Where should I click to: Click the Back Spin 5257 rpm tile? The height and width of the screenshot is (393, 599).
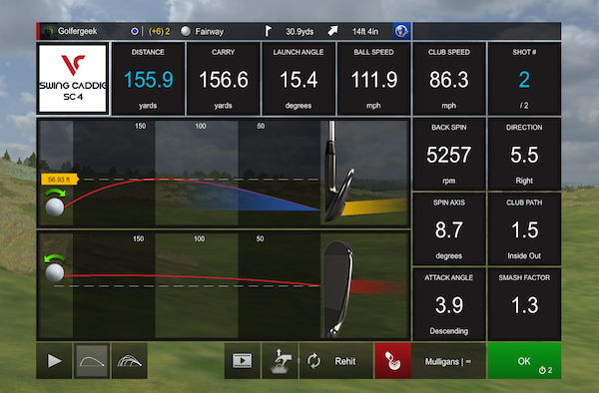449,154
